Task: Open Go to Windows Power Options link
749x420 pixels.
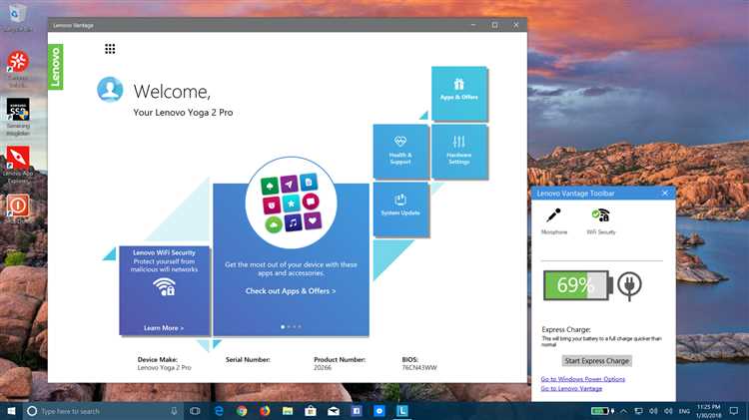Action: (x=583, y=379)
